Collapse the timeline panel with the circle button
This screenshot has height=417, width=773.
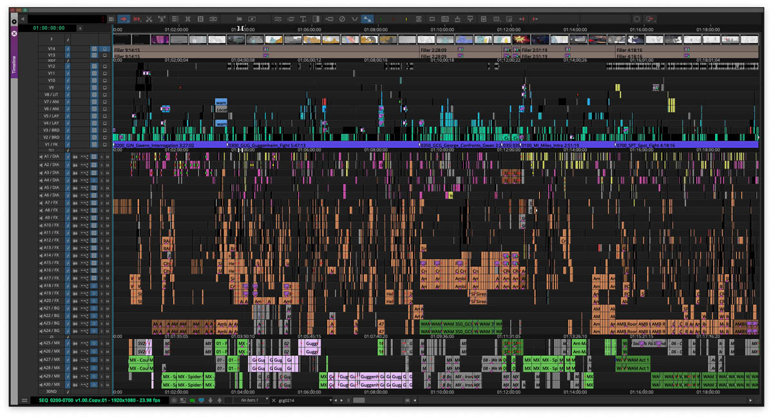(x=14, y=21)
